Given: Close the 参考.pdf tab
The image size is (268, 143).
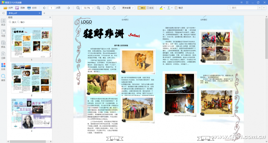Looking at the screenshot, I should point(40,13).
